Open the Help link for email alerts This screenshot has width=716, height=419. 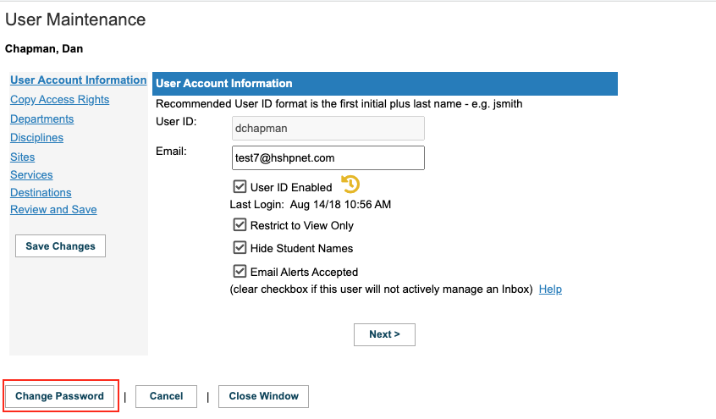click(x=550, y=289)
